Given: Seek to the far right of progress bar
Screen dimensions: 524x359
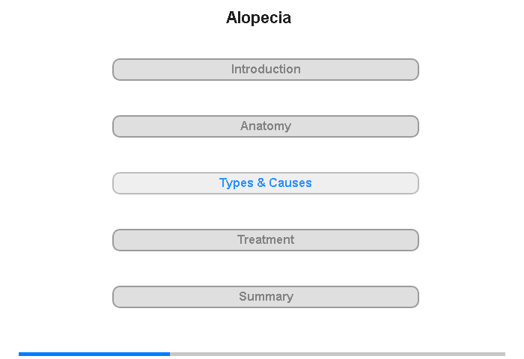Looking at the screenshot, I should (x=503, y=354).
